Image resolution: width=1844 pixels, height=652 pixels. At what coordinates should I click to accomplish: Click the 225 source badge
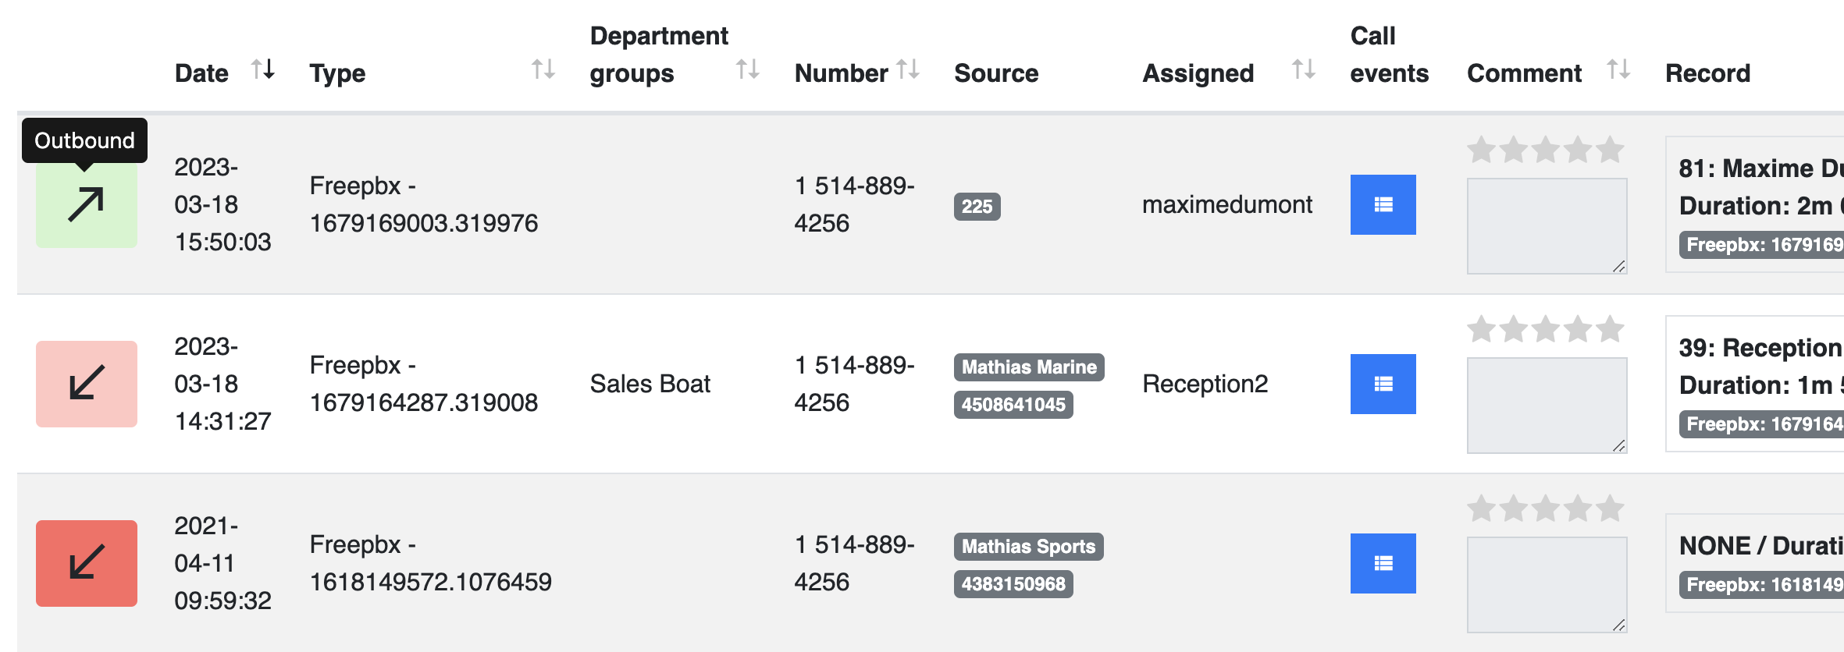pos(977,207)
